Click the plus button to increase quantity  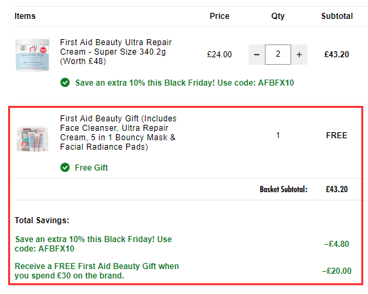(299, 55)
